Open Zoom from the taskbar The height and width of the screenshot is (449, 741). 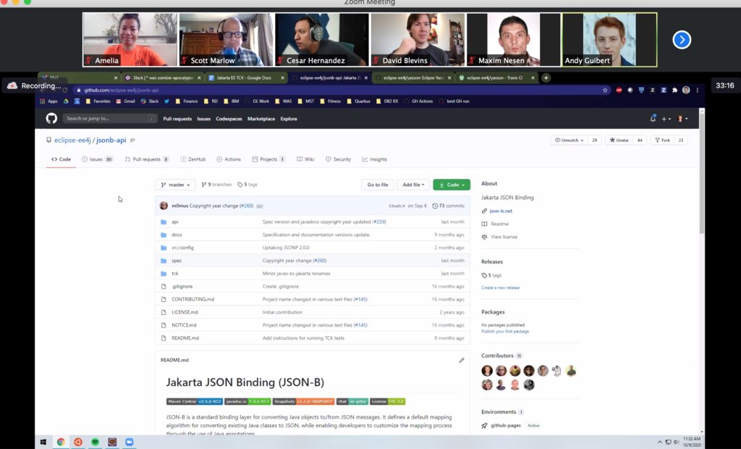pos(129,442)
